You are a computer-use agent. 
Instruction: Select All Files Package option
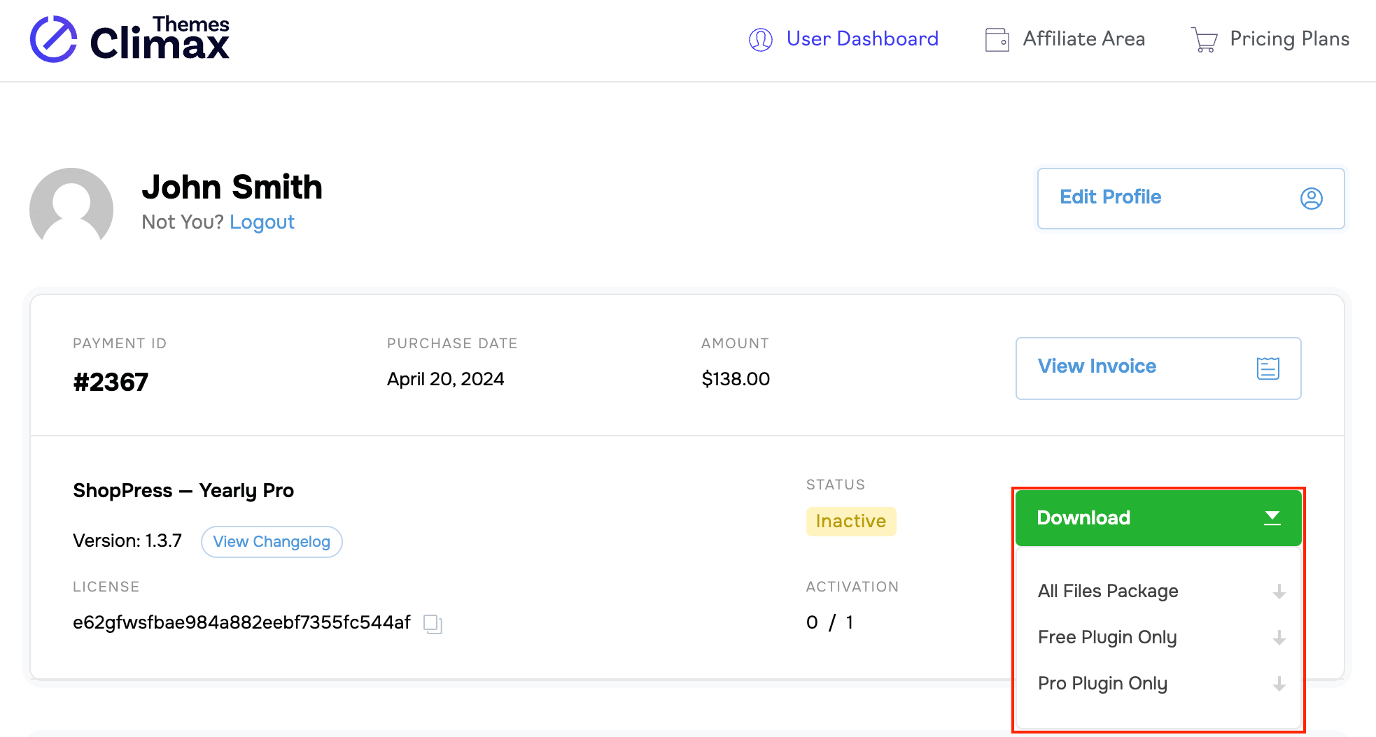pyautogui.click(x=1108, y=592)
